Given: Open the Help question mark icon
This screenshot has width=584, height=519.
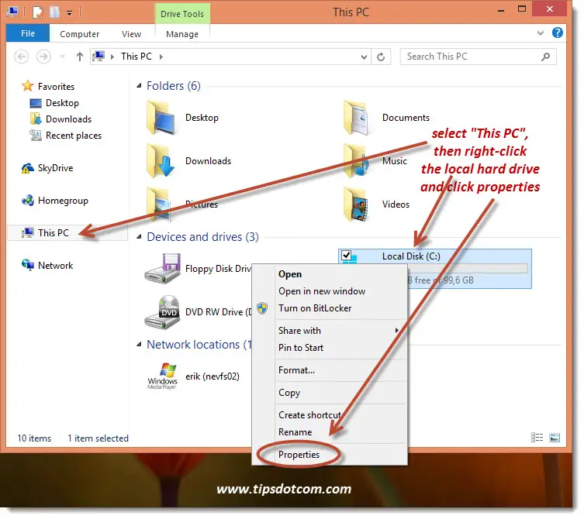Looking at the screenshot, I should click(557, 33).
